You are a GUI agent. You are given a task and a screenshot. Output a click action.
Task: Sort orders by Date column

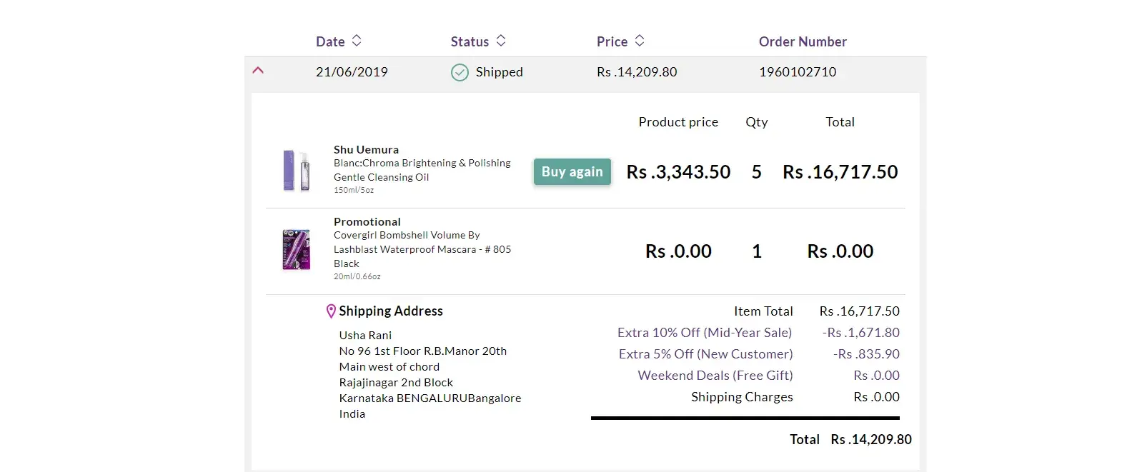tap(330, 41)
